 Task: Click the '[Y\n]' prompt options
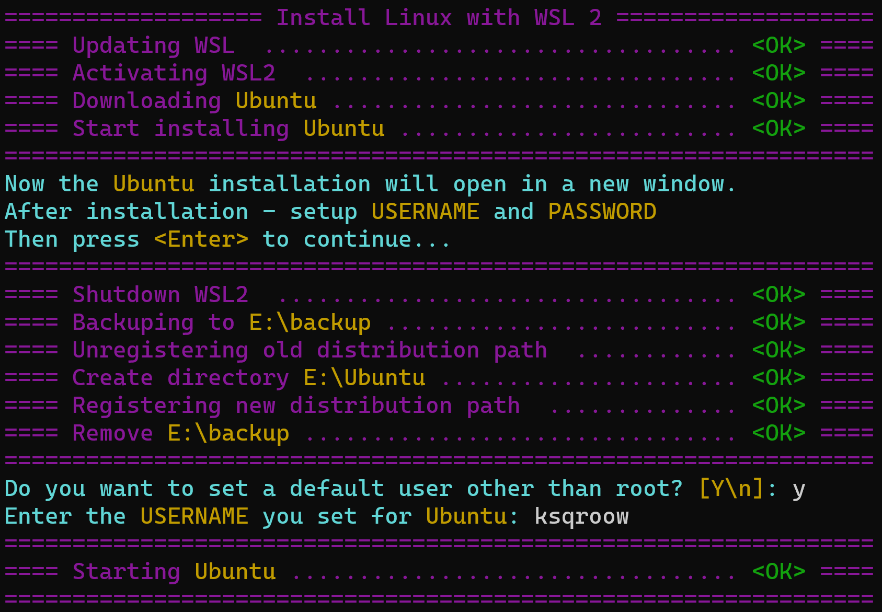[731, 489]
